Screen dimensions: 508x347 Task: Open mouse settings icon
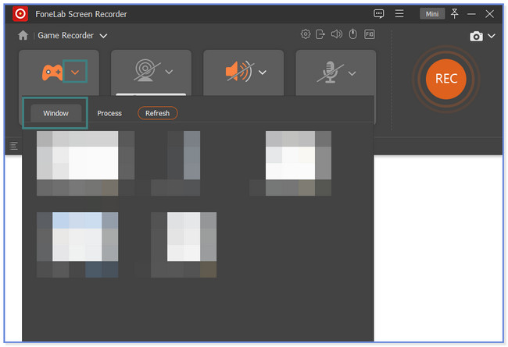(352, 34)
